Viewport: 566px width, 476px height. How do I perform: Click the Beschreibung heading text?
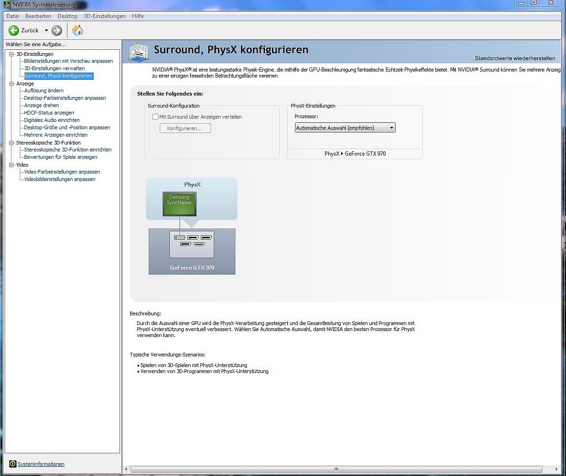[145, 313]
